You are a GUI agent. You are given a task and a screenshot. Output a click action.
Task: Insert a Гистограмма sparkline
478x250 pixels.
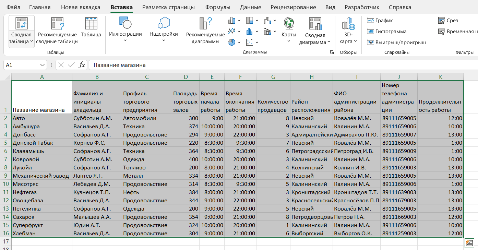pyautogui.click(x=387, y=32)
